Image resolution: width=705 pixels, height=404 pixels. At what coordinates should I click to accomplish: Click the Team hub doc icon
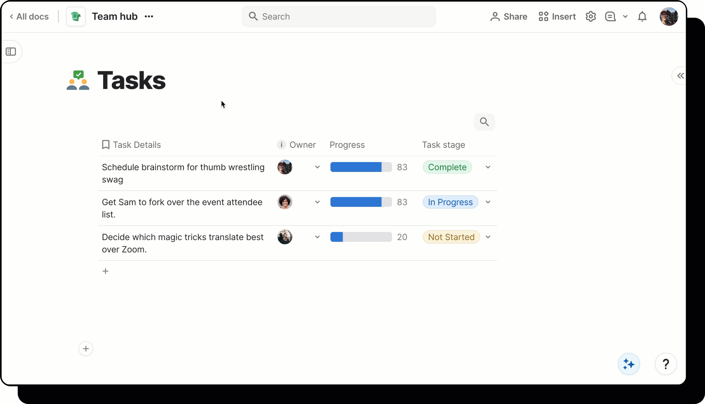pyautogui.click(x=76, y=17)
